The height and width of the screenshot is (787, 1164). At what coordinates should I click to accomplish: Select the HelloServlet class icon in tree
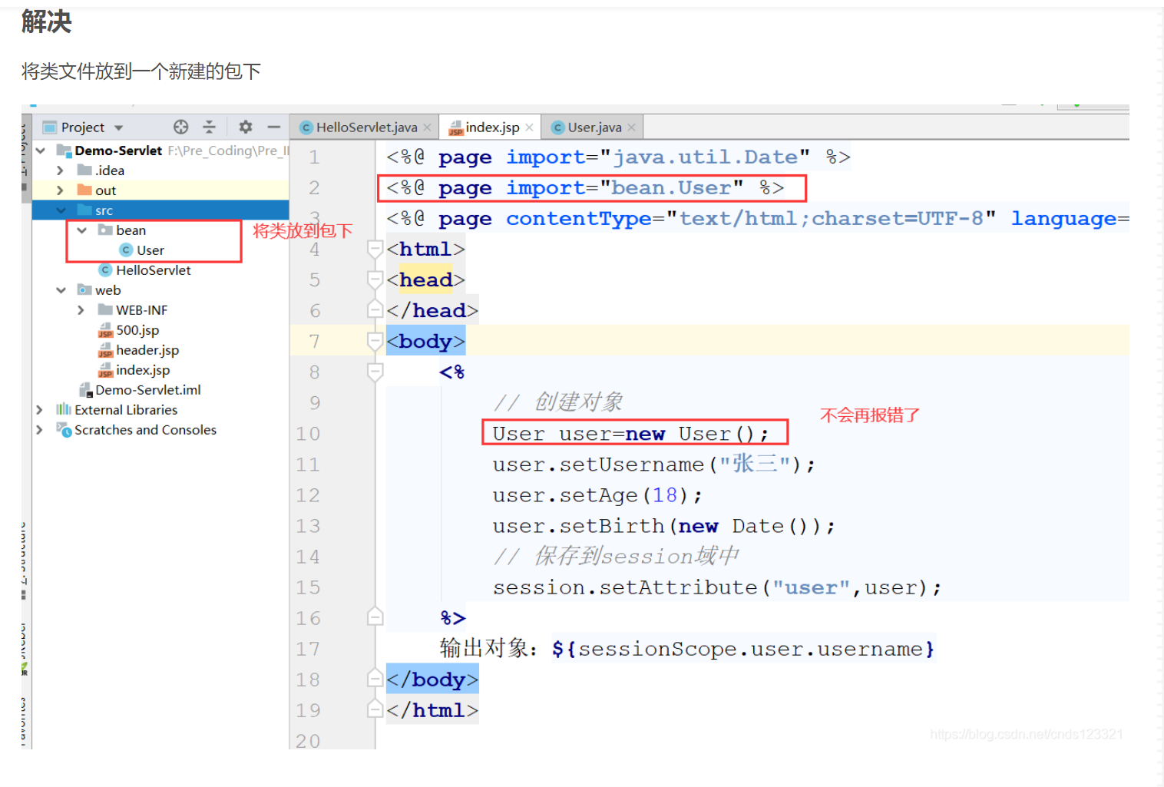pyautogui.click(x=106, y=270)
